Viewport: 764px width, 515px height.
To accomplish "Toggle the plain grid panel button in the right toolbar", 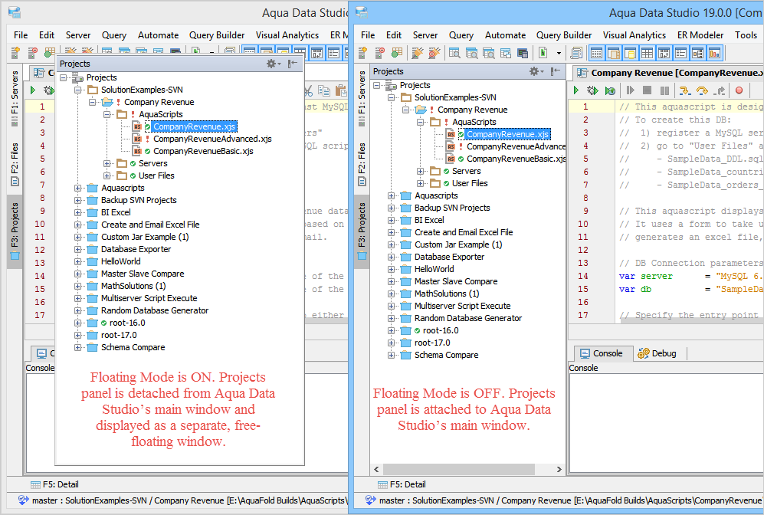I will tap(647, 53).
